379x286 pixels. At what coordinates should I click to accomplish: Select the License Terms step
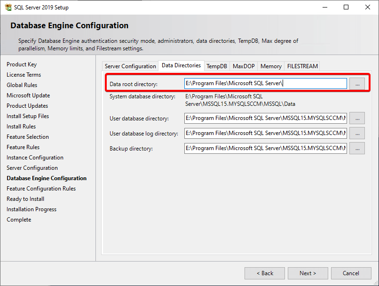[24, 75]
